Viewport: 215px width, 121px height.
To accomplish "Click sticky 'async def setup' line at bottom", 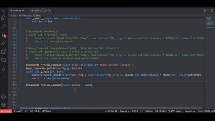I will coord(45,108).
